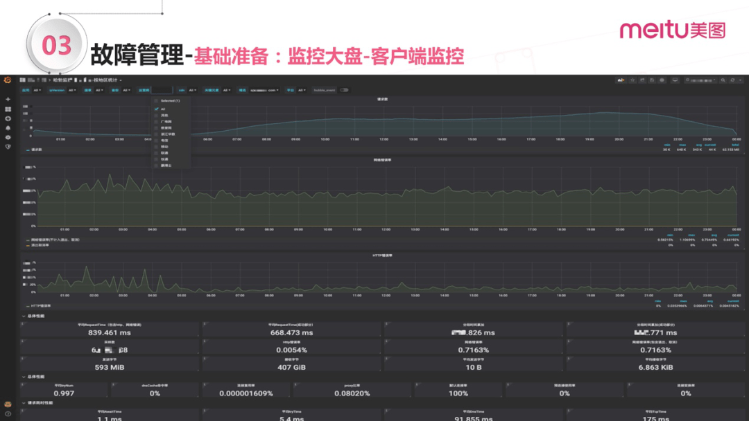Open the 省份 variable All dropdown
The height and width of the screenshot is (421, 749).
pos(127,90)
